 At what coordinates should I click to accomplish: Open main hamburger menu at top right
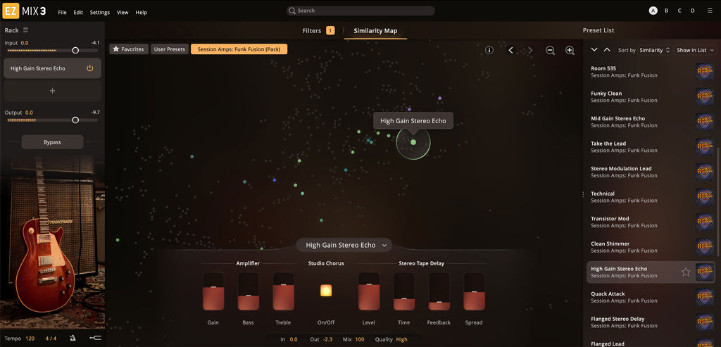point(710,10)
